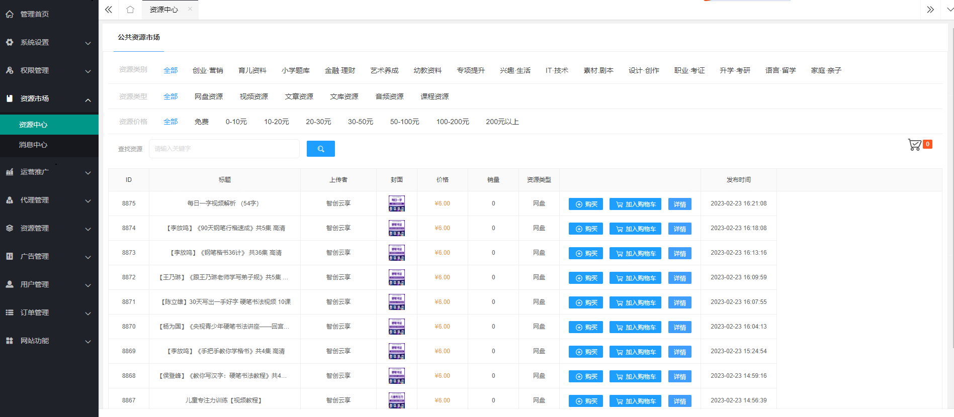Expand the 广告管理 menu chevron
The width and height of the screenshot is (954, 417).
pyautogui.click(x=88, y=257)
